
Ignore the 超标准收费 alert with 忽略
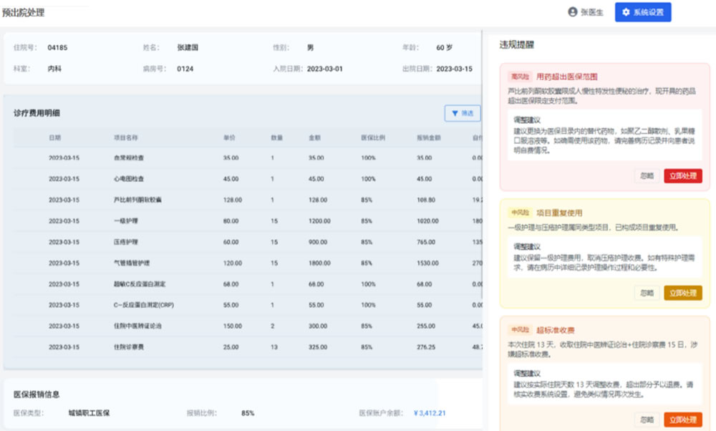pos(647,420)
